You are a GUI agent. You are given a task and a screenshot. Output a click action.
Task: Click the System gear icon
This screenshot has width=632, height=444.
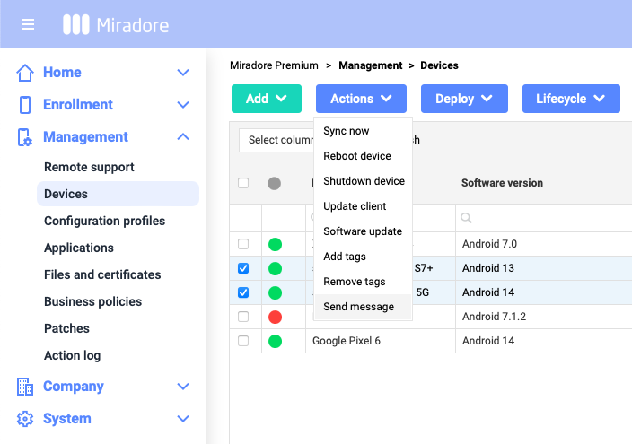pyautogui.click(x=25, y=419)
